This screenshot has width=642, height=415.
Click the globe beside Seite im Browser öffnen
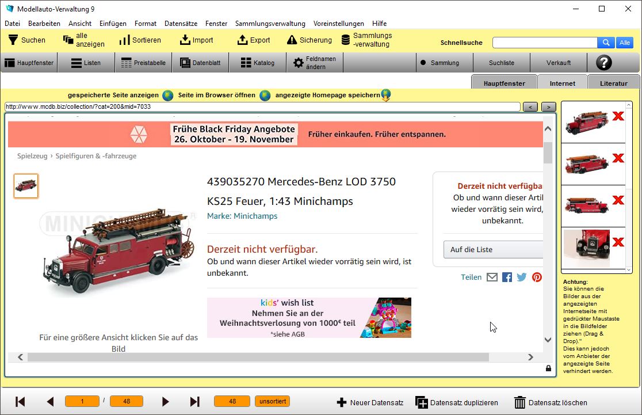click(x=263, y=96)
